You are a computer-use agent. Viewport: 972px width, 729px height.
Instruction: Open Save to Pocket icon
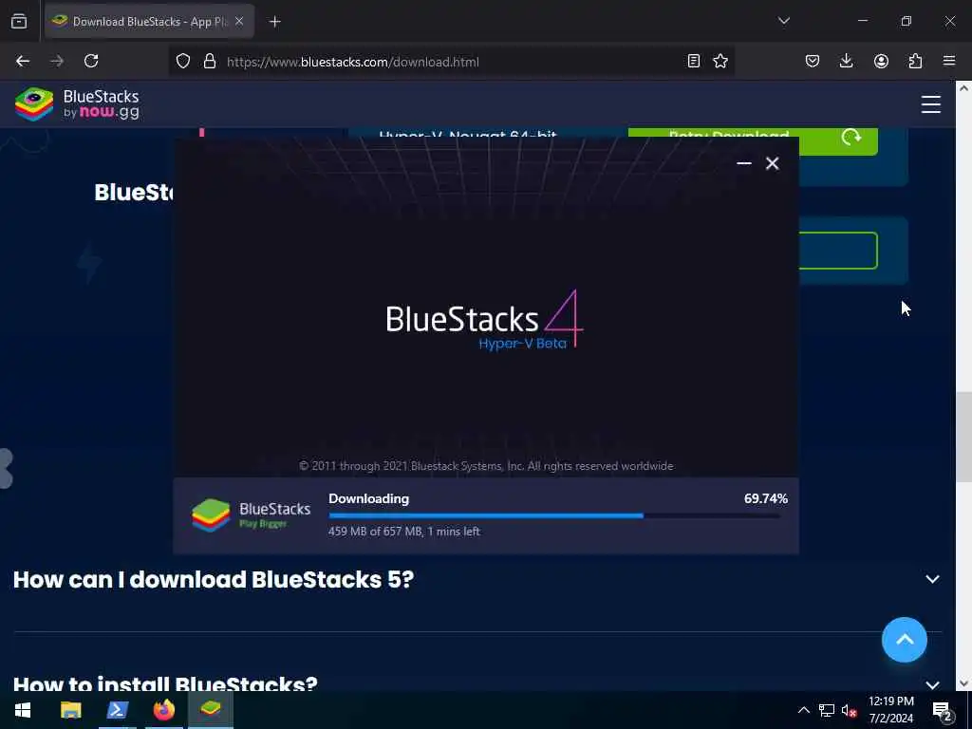(x=813, y=61)
